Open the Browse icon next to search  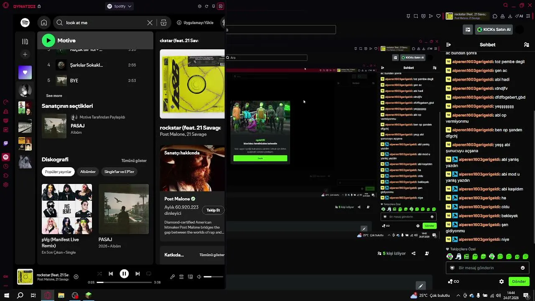[163, 23]
